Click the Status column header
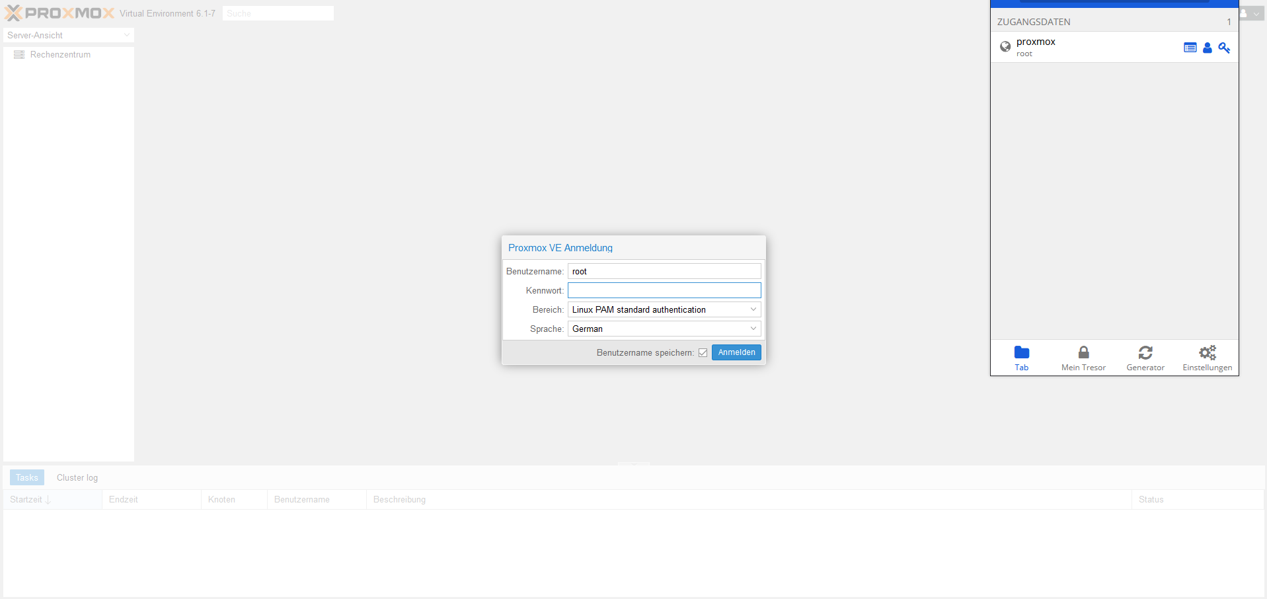 tap(1198, 499)
